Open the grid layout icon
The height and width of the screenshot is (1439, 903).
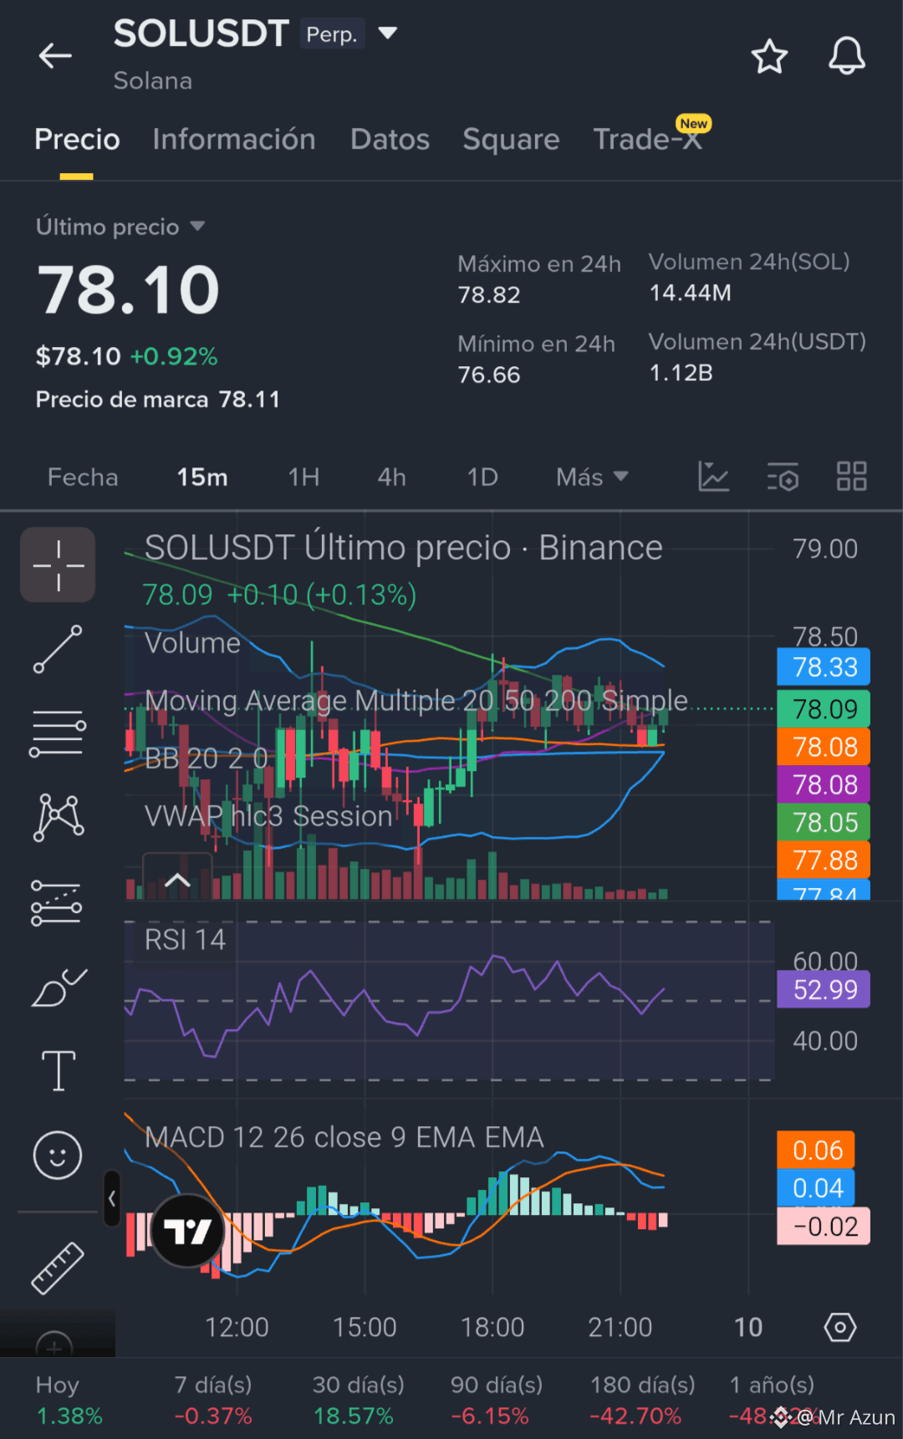(x=852, y=477)
